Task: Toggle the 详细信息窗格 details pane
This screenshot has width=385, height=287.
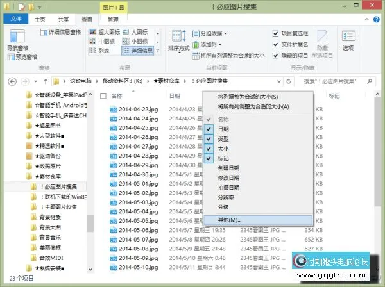Action: (61, 32)
